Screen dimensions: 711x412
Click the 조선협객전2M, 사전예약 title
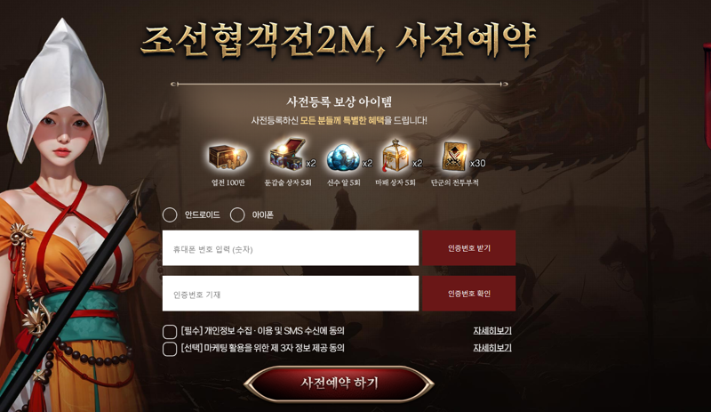(x=338, y=41)
